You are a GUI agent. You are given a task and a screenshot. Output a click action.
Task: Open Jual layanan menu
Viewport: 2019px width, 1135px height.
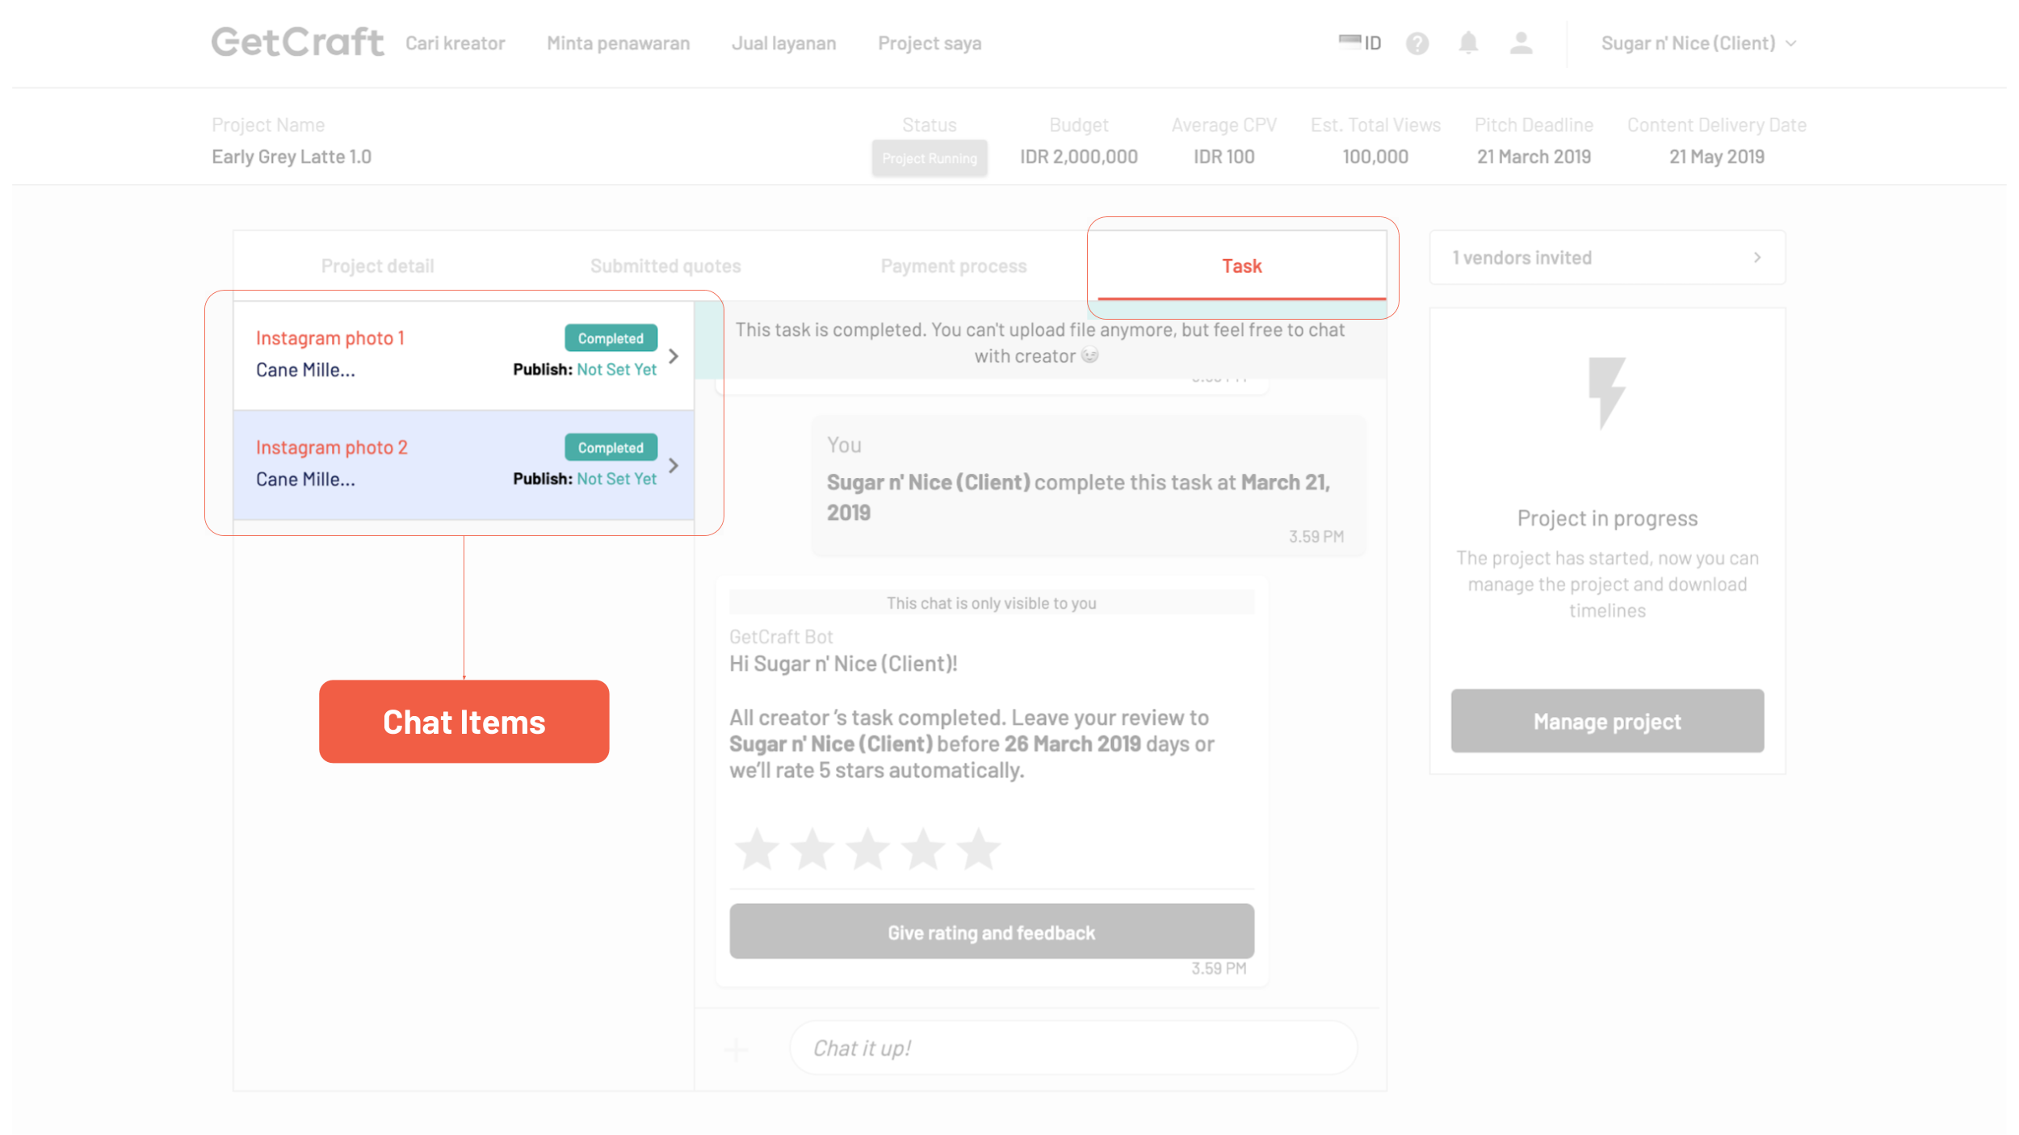coord(783,43)
